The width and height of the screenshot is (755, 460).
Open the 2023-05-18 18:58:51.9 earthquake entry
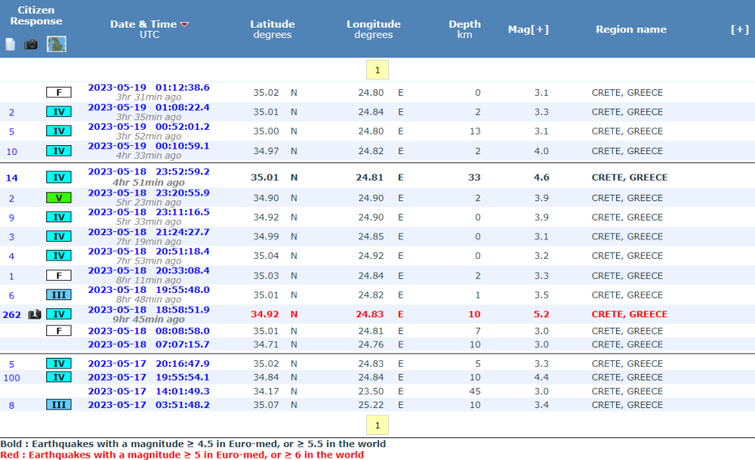(149, 310)
